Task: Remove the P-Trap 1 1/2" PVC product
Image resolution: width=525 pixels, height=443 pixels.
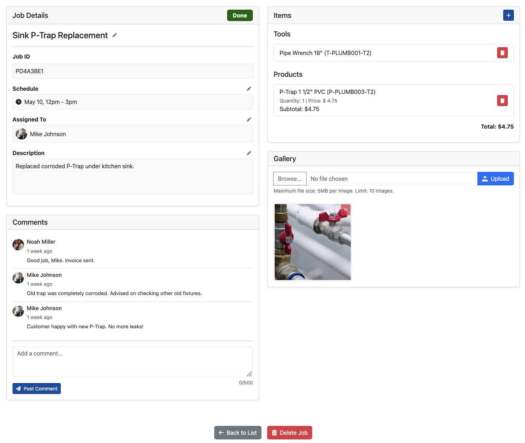Action: (502, 100)
